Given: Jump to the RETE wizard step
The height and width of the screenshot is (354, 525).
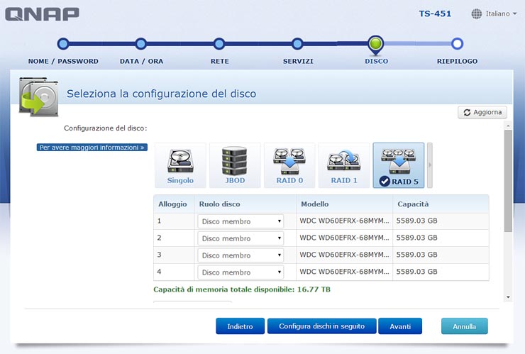Looking at the screenshot, I should tap(219, 45).
